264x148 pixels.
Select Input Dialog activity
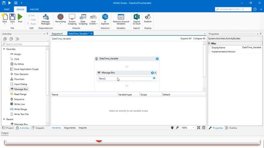tap(19, 84)
